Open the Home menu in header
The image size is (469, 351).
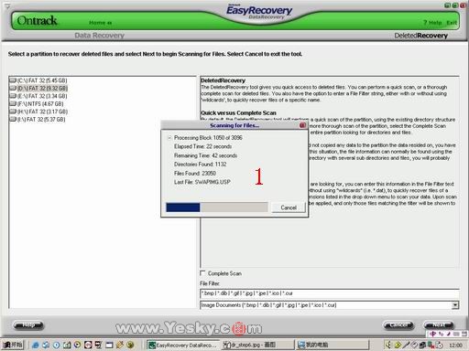100,23
